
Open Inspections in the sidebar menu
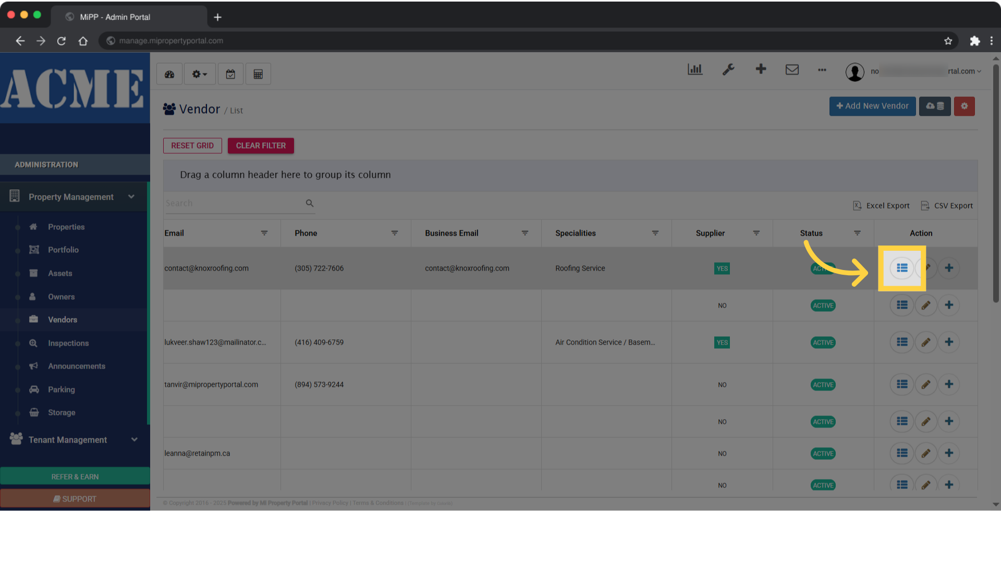(68, 343)
